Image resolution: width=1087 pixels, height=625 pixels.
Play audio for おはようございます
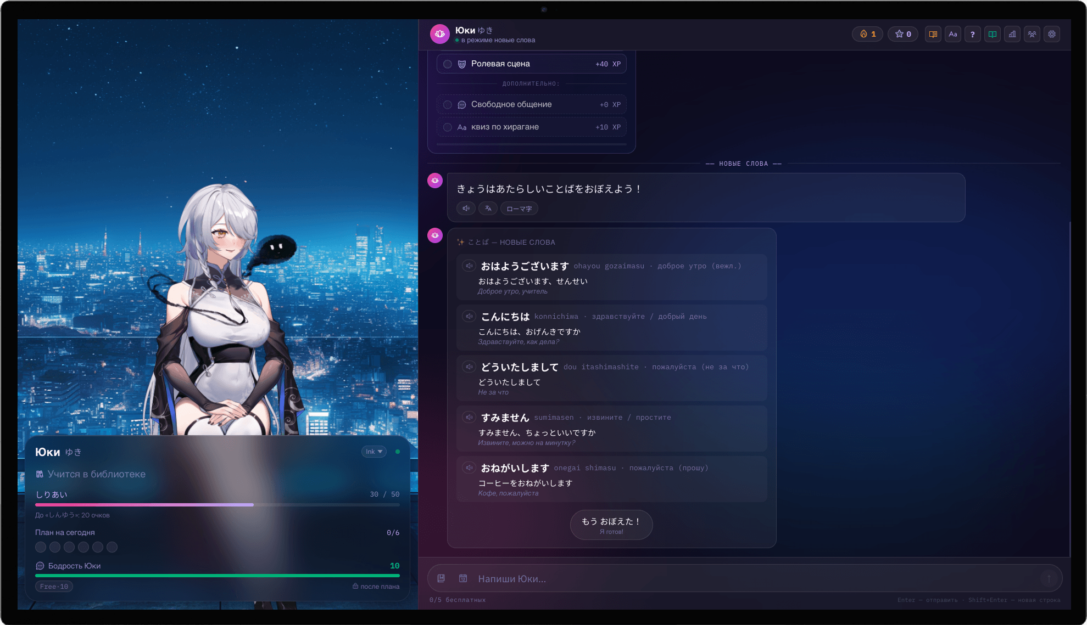tap(469, 266)
